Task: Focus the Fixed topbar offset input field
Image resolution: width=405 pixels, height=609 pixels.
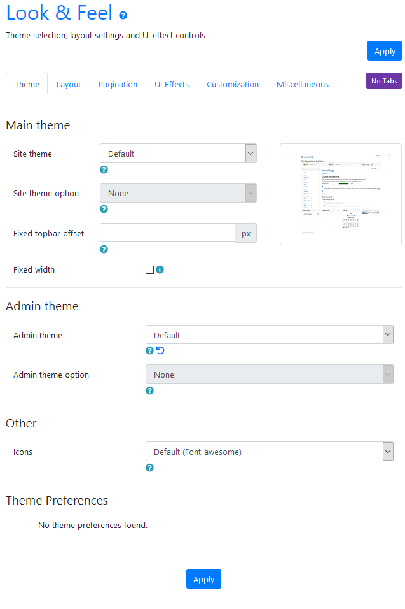Action: pos(167,233)
